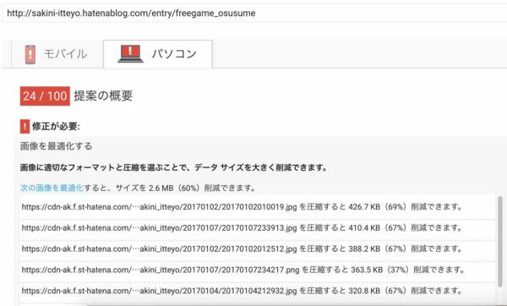Image resolution: width=507 pixels, height=306 pixels.
Task: Click the 画像を最適化する rule heading
Action: (57, 146)
